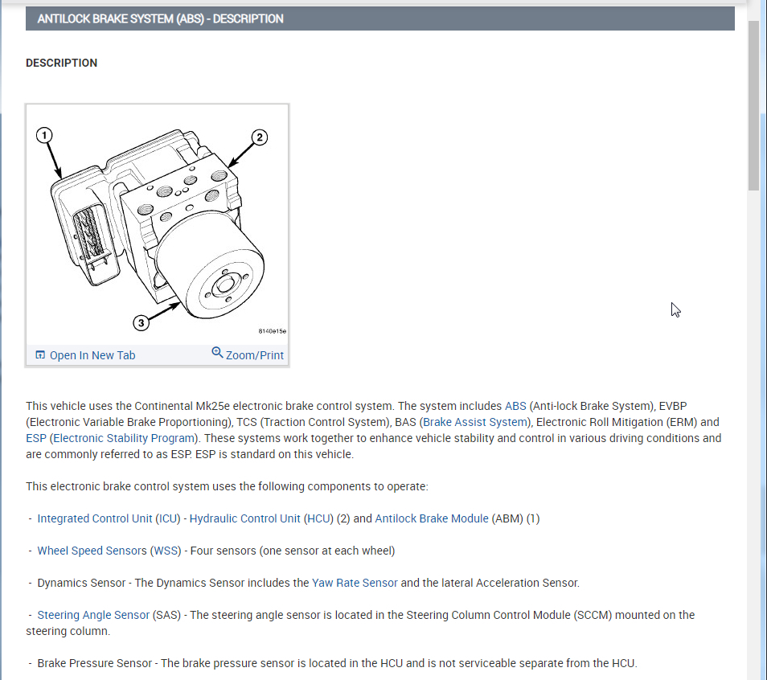Open the Yaw Rate Sensor link
The image size is (767, 680).
[x=355, y=583]
